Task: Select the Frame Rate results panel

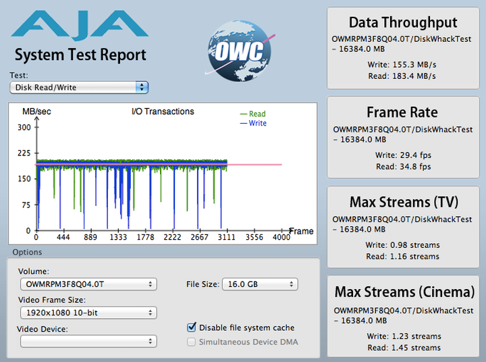Action: point(404,138)
